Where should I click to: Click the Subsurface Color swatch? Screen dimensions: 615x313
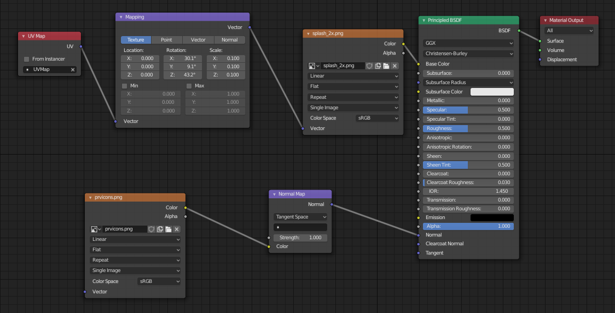(x=492, y=92)
